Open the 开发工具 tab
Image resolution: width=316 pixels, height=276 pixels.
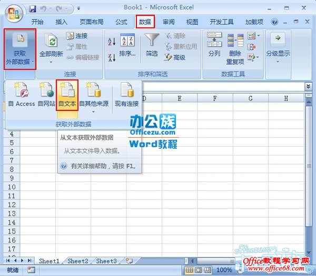click(222, 22)
